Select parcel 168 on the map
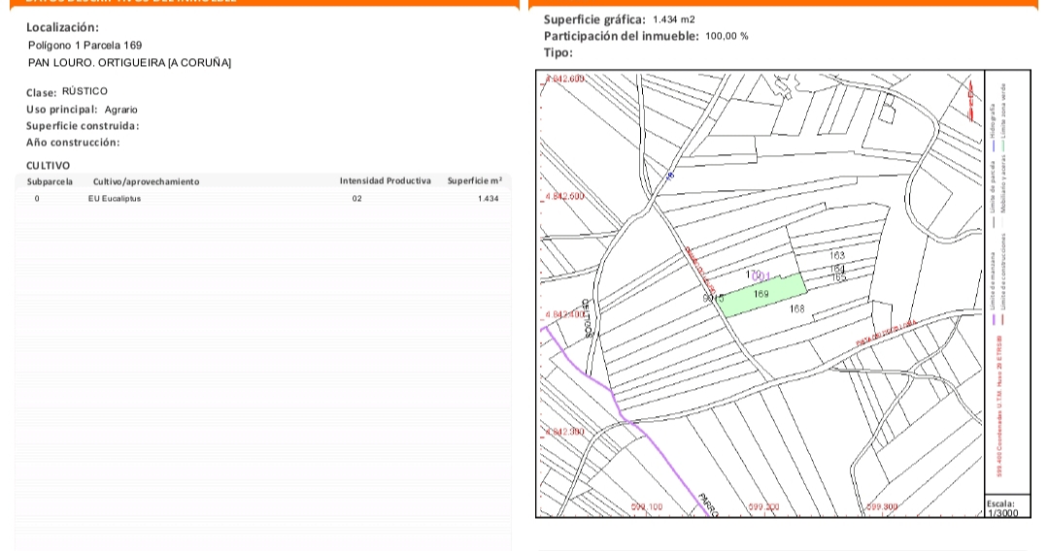 pyautogui.click(x=798, y=309)
